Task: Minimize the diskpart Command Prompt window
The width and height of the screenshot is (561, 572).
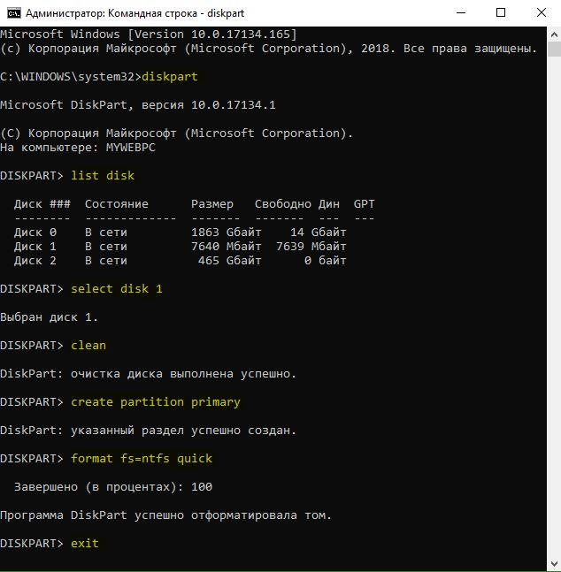Action: [461, 12]
